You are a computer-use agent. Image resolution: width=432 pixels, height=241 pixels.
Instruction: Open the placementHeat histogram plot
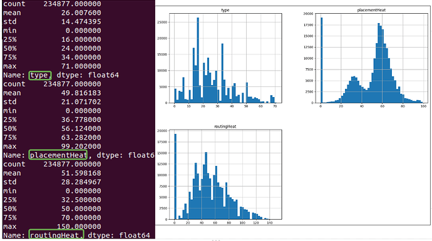point(371,58)
